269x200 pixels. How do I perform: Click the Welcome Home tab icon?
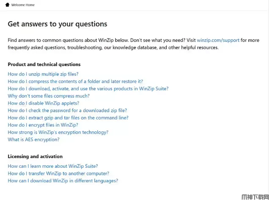click(x=8, y=5)
